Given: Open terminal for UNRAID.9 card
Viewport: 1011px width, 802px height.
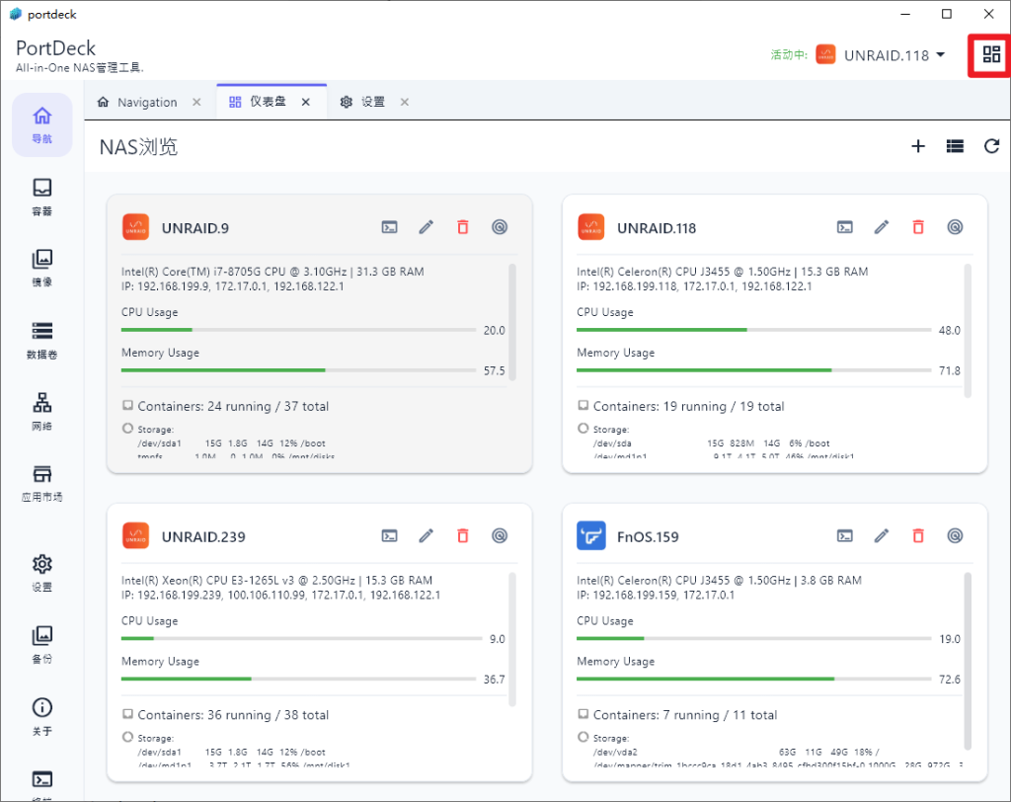Looking at the screenshot, I should click(x=390, y=227).
